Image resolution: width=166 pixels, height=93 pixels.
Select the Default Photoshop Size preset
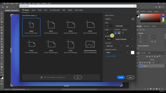90,47
